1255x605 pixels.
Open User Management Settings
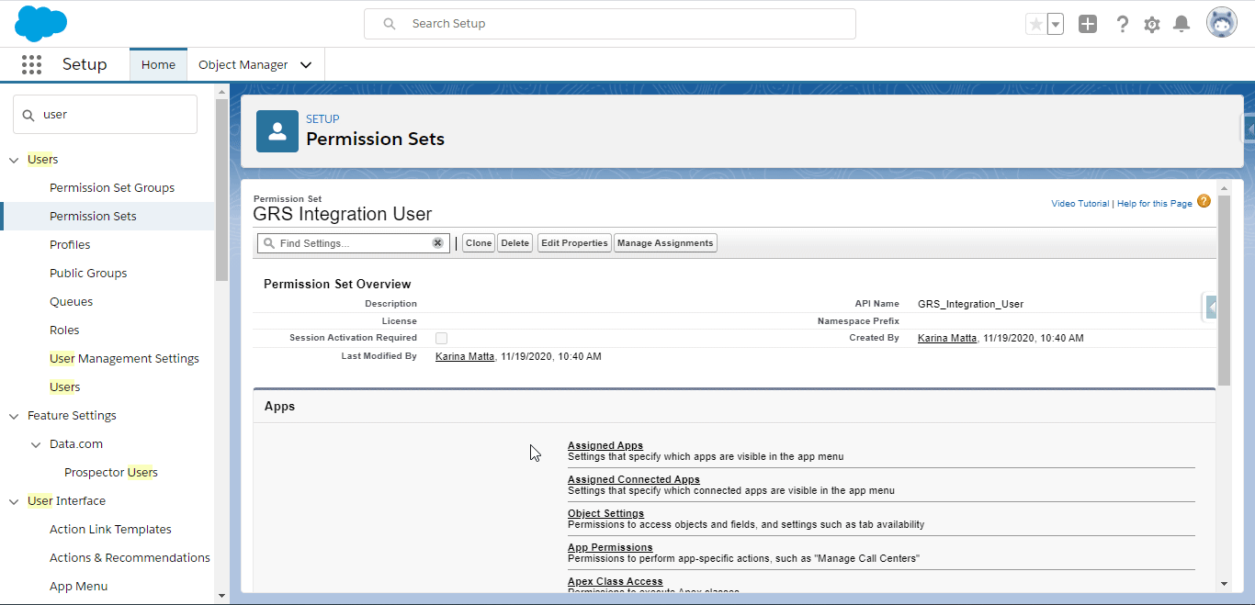(x=124, y=359)
